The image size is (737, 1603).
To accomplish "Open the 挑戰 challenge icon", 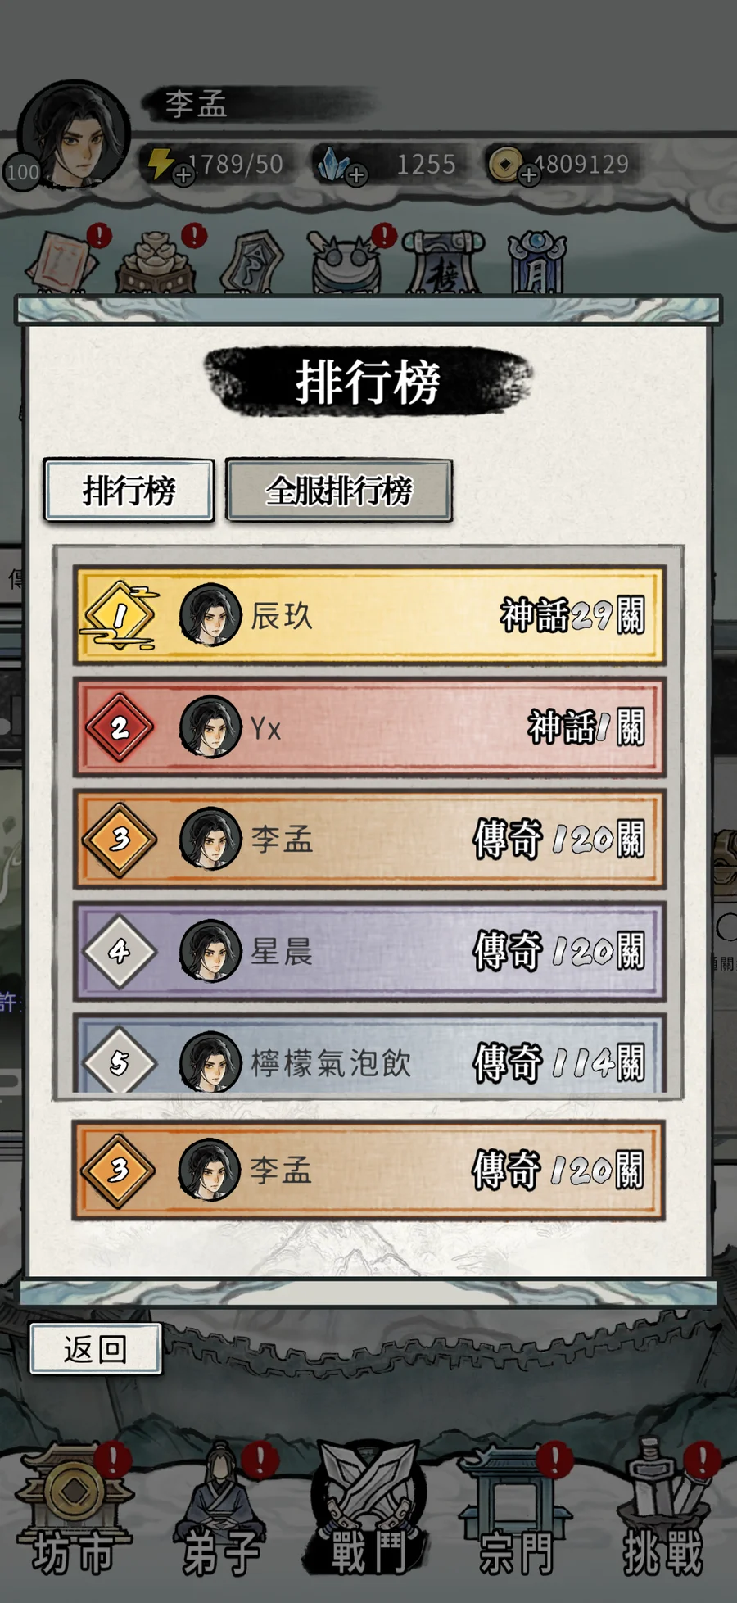I will [663, 1511].
